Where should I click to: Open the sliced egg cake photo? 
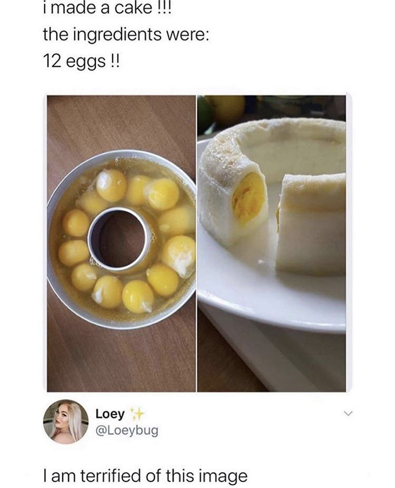point(272,243)
